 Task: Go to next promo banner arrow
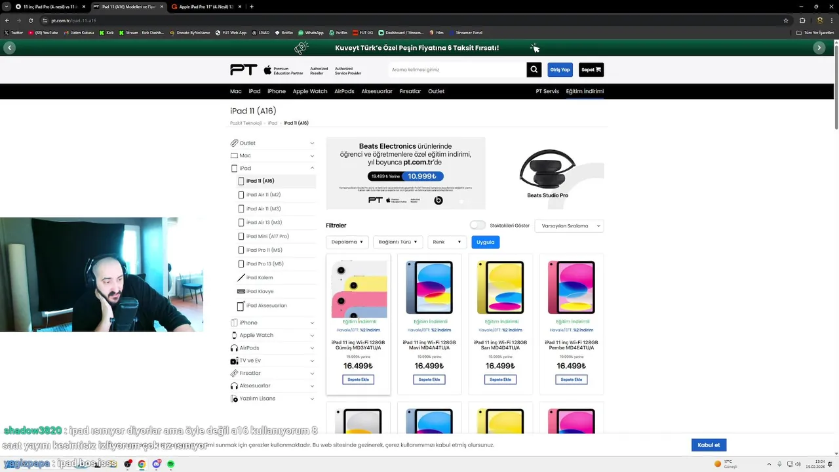click(x=819, y=48)
